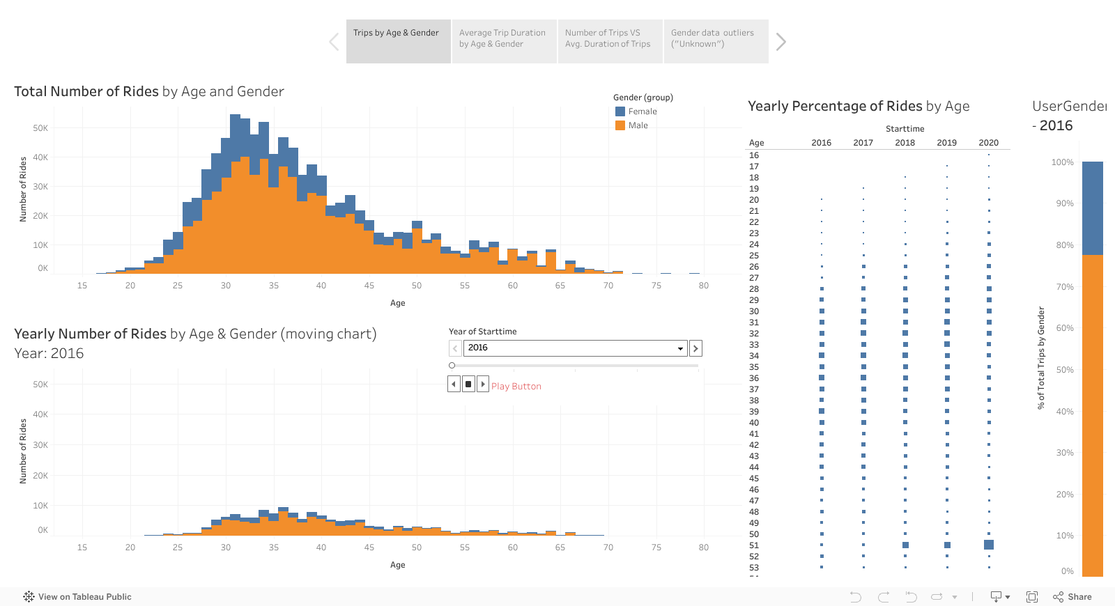Play the animation backward

(x=454, y=384)
